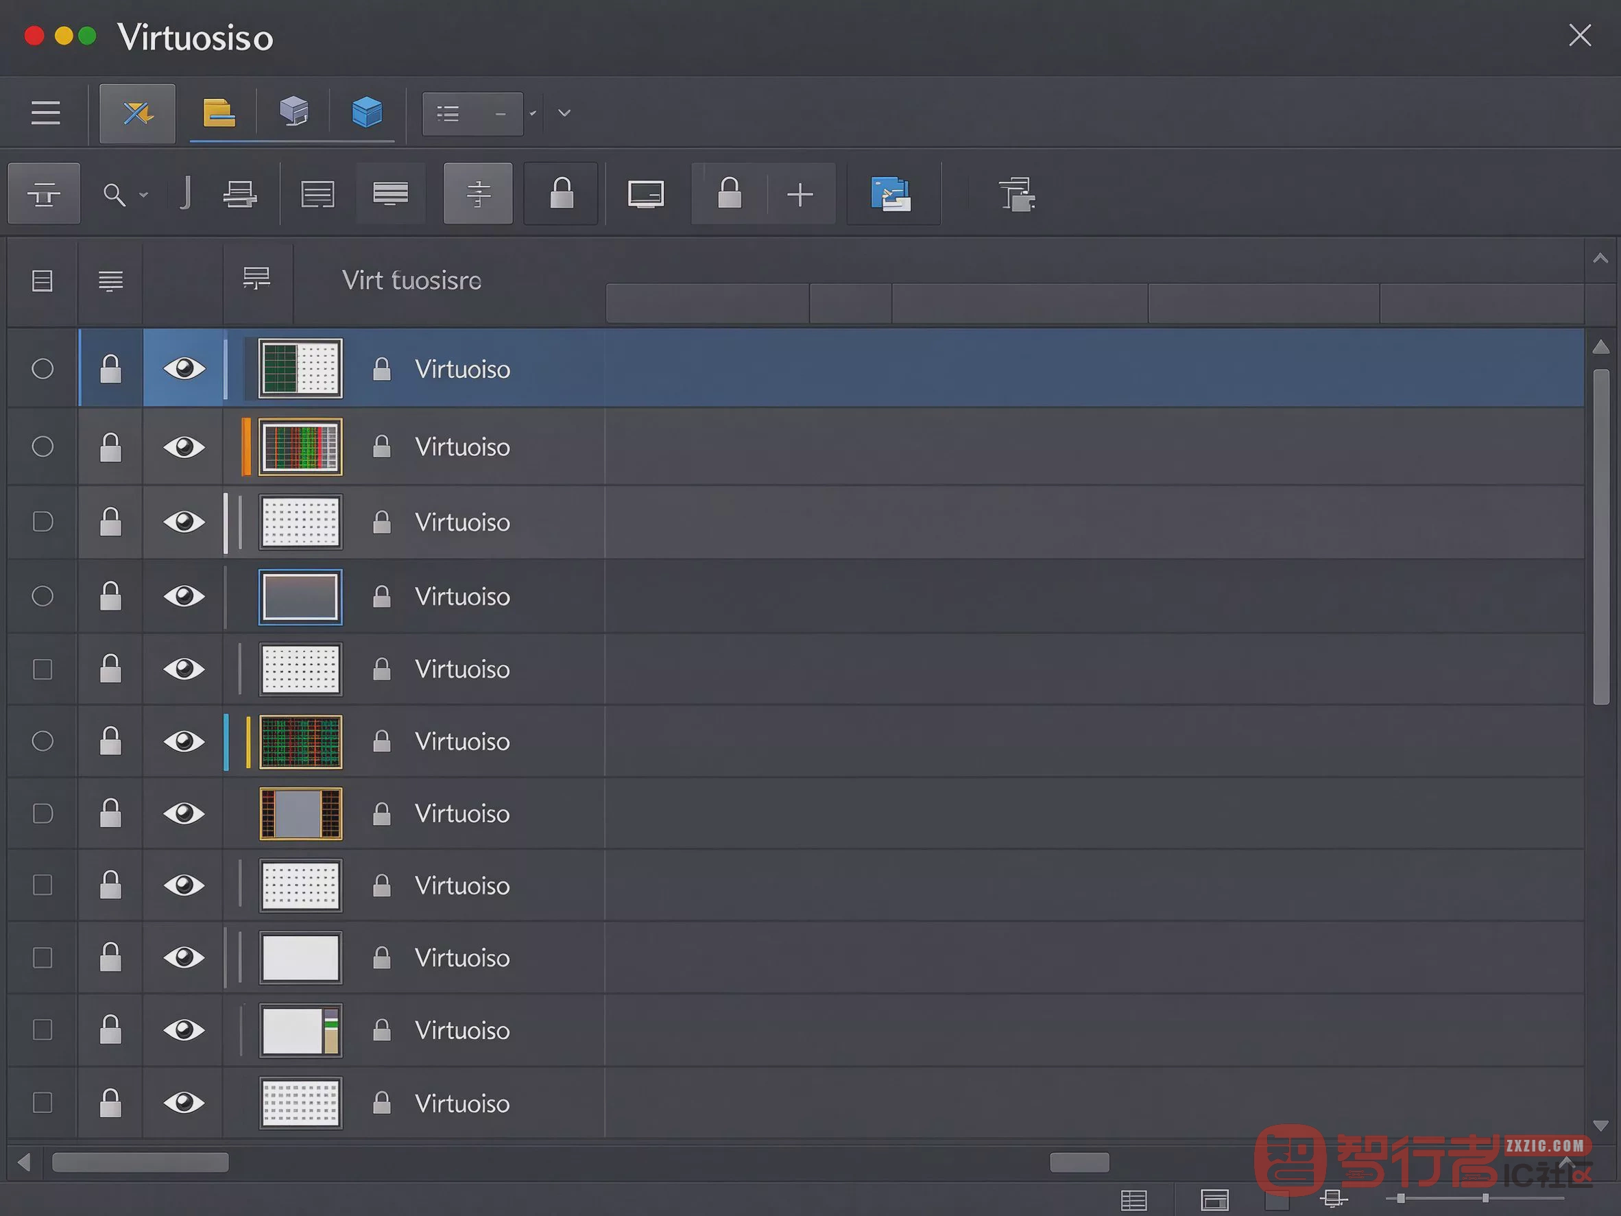Click the J-shaped hook tool icon
This screenshot has width=1621, height=1216.
click(186, 193)
